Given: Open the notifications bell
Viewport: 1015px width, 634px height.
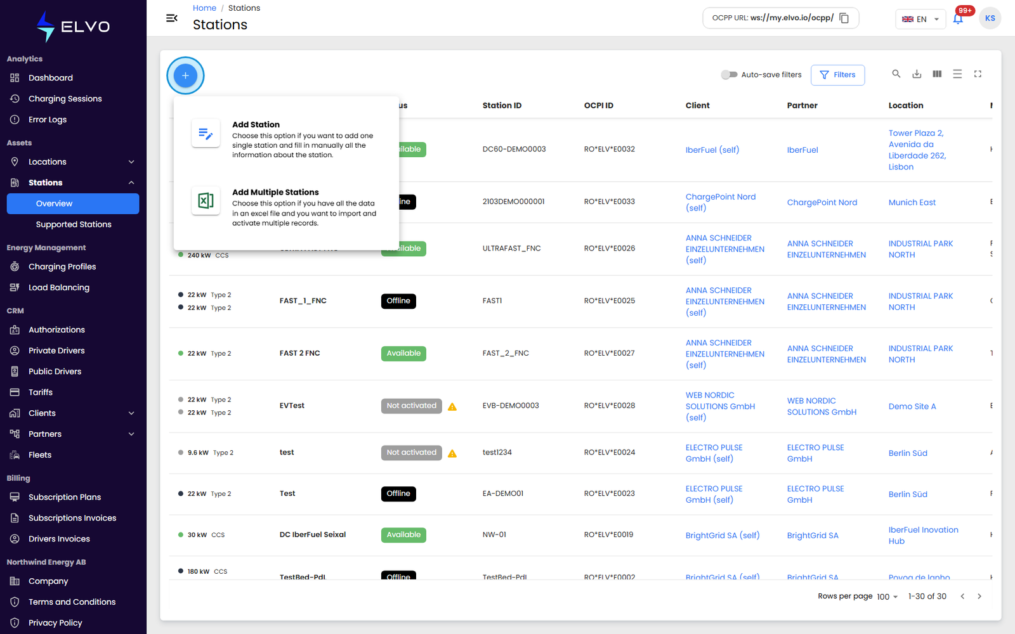Looking at the screenshot, I should tap(958, 18).
